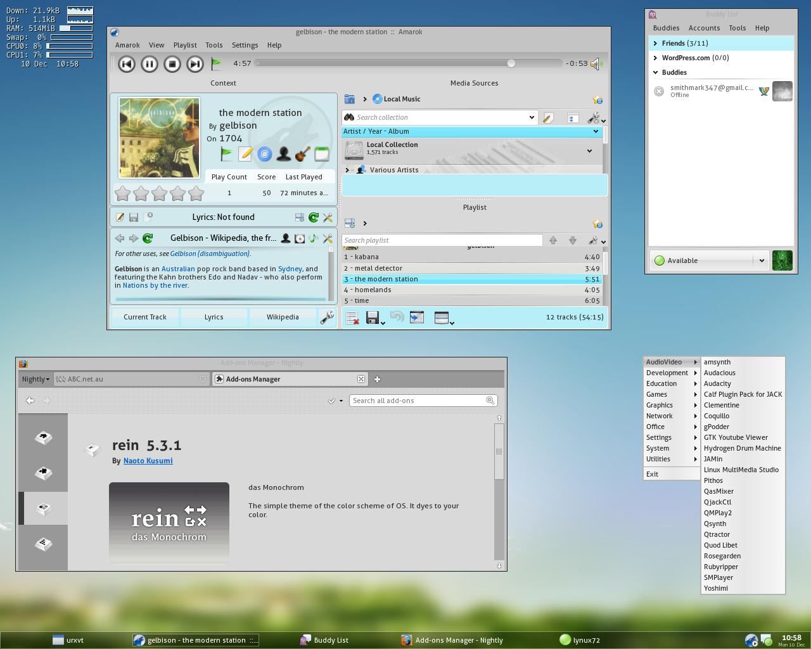Screen dimensions: 811x649
Task: Skip to next track in Amarok
Action: [x=195, y=63]
